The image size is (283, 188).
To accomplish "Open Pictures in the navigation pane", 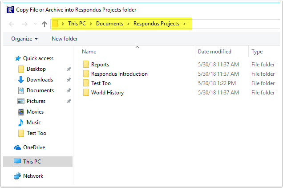I will (36, 101).
